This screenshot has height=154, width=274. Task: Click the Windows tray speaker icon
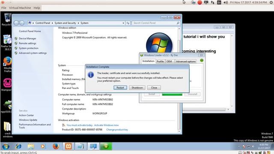click(x=253, y=146)
